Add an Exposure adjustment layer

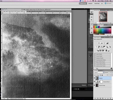point(107,43)
